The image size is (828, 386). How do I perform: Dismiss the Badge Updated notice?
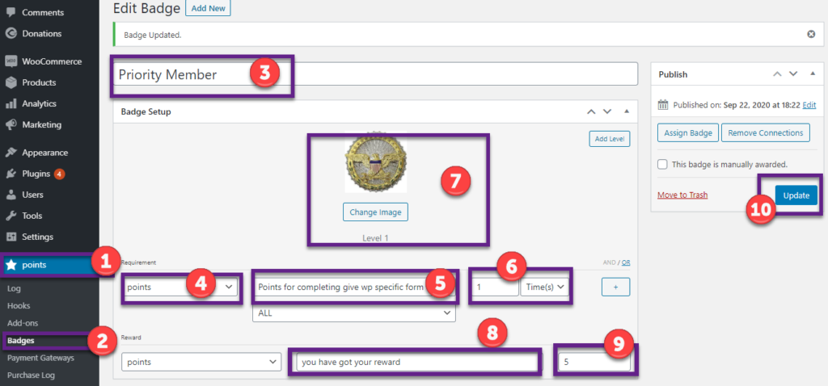click(810, 35)
